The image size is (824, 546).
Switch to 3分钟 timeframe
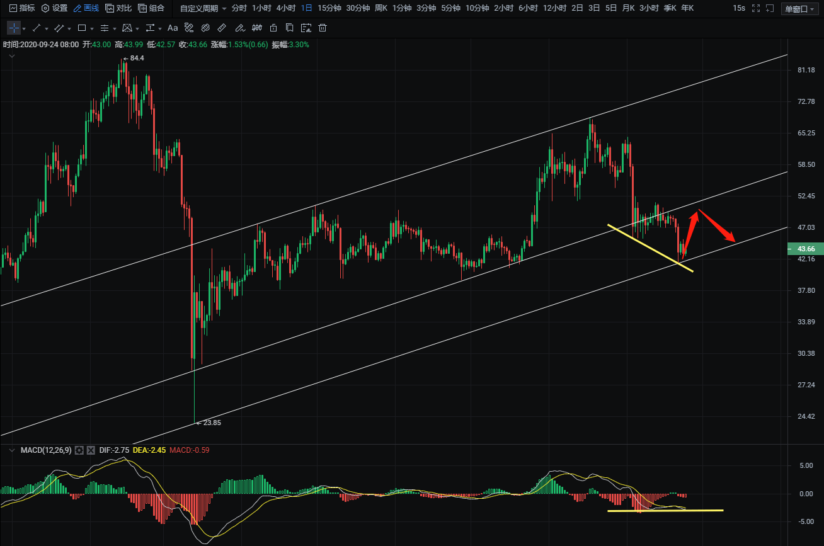click(426, 8)
